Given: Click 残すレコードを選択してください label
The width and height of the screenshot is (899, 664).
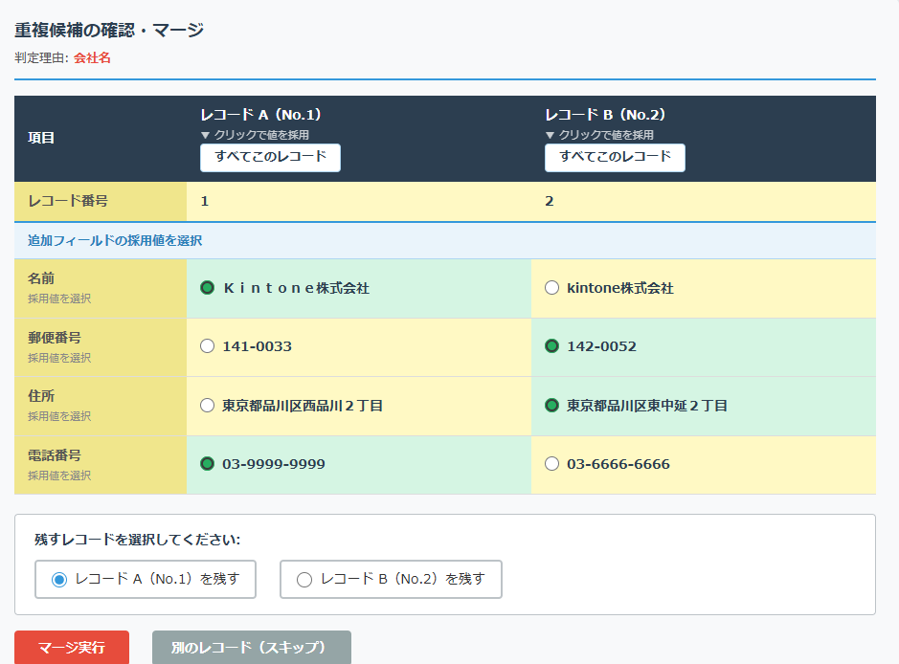Looking at the screenshot, I should (x=138, y=540).
